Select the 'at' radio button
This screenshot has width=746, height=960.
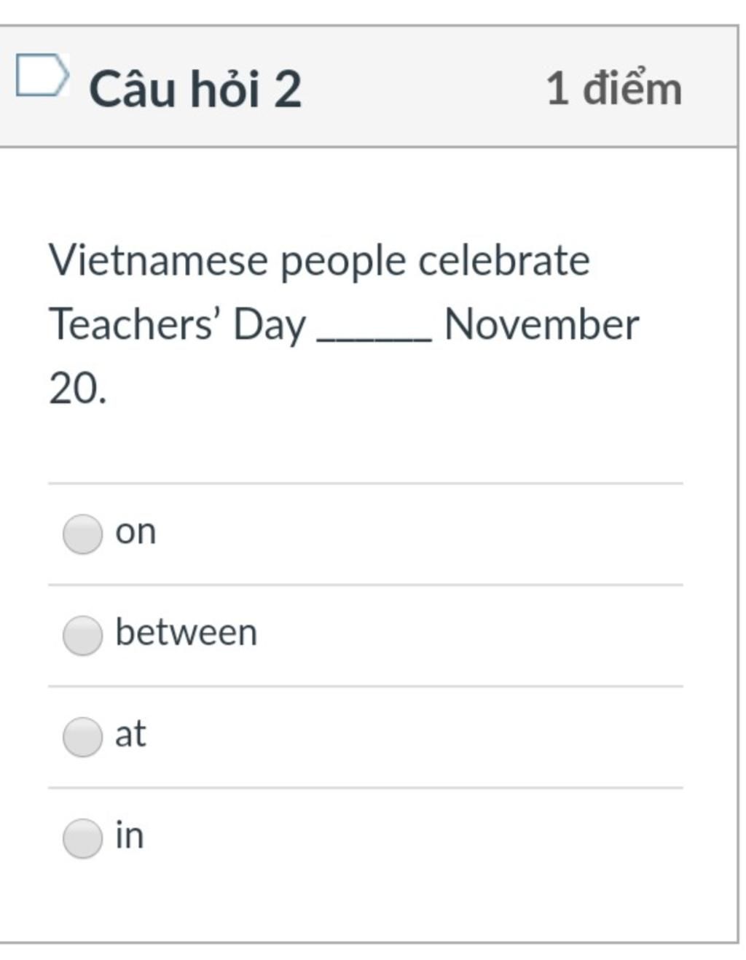click(82, 737)
